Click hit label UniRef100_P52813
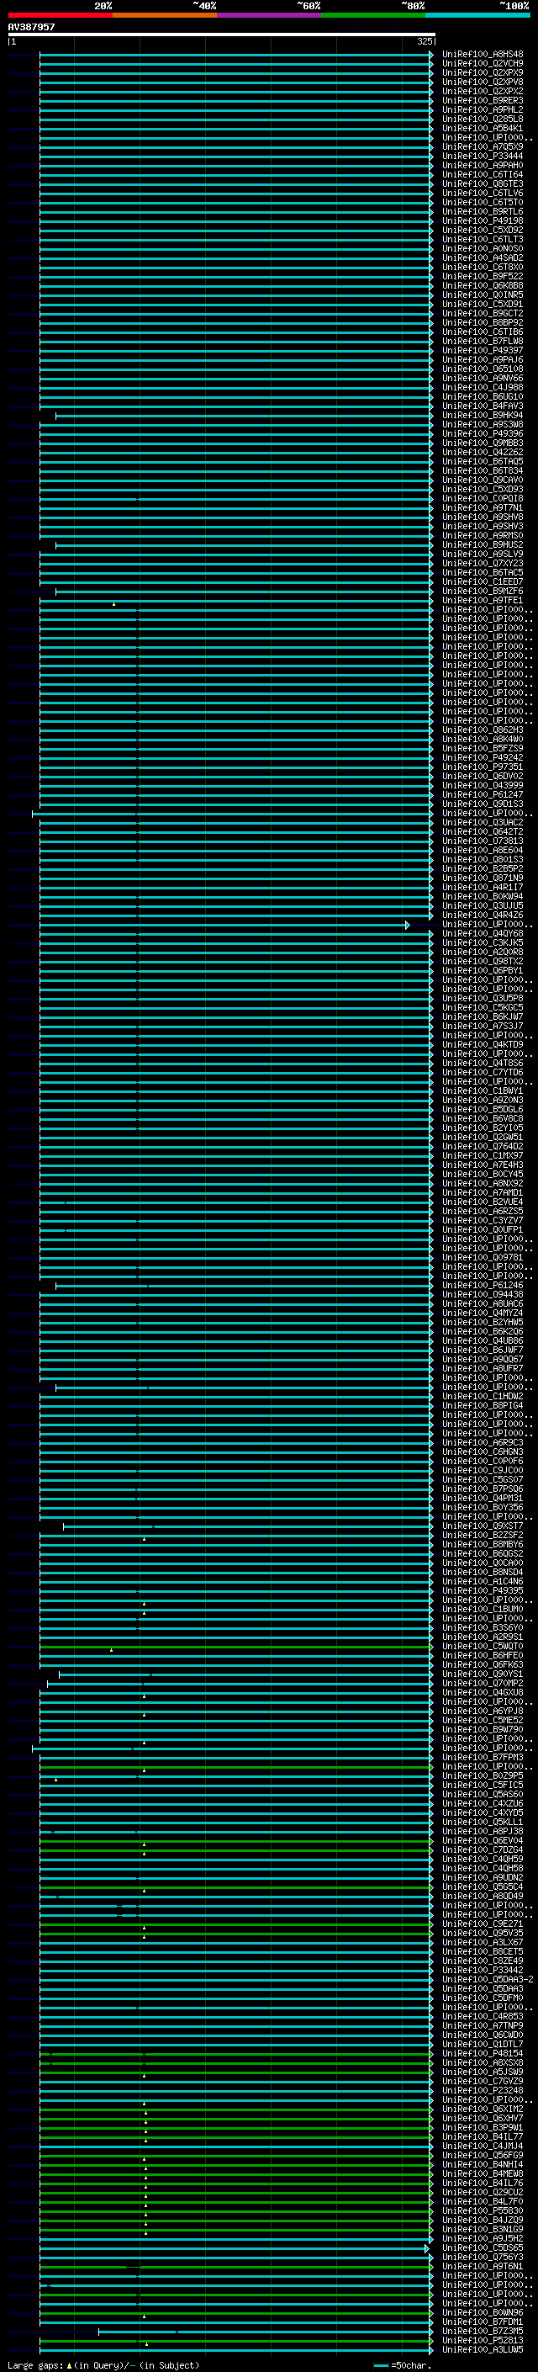This screenshot has height=2372, width=538. 482,2341
